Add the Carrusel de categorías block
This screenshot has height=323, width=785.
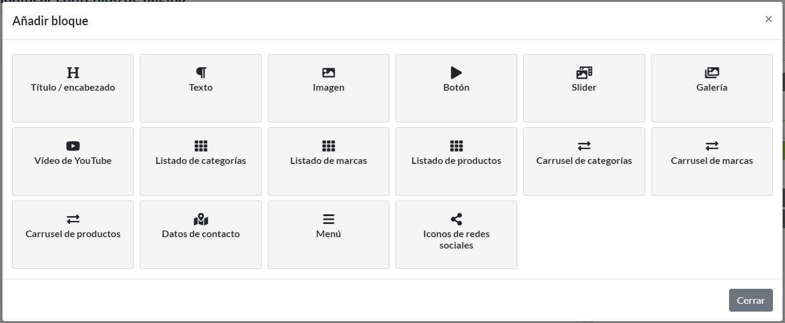coord(584,161)
